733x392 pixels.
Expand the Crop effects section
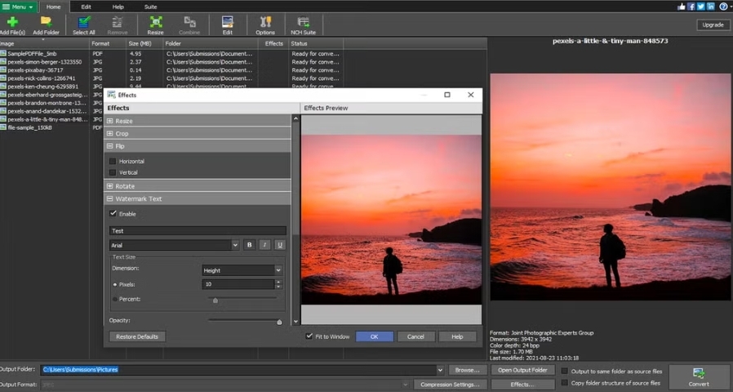click(110, 133)
